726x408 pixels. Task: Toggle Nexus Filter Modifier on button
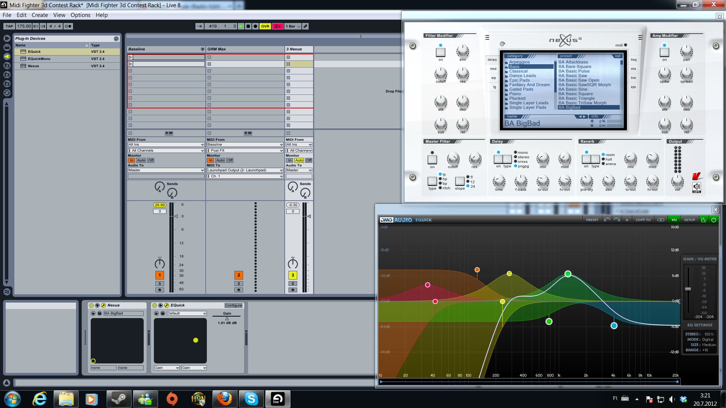click(x=441, y=53)
